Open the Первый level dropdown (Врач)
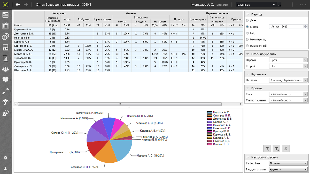 click(x=288, y=60)
